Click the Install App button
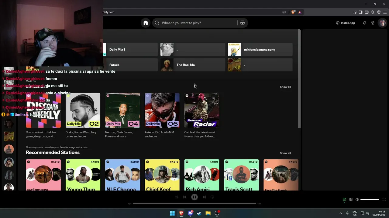 tap(346, 23)
